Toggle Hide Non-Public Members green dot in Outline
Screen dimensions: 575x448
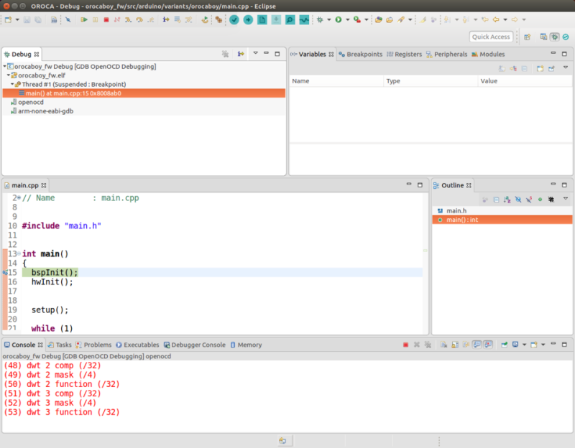[x=540, y=200]
